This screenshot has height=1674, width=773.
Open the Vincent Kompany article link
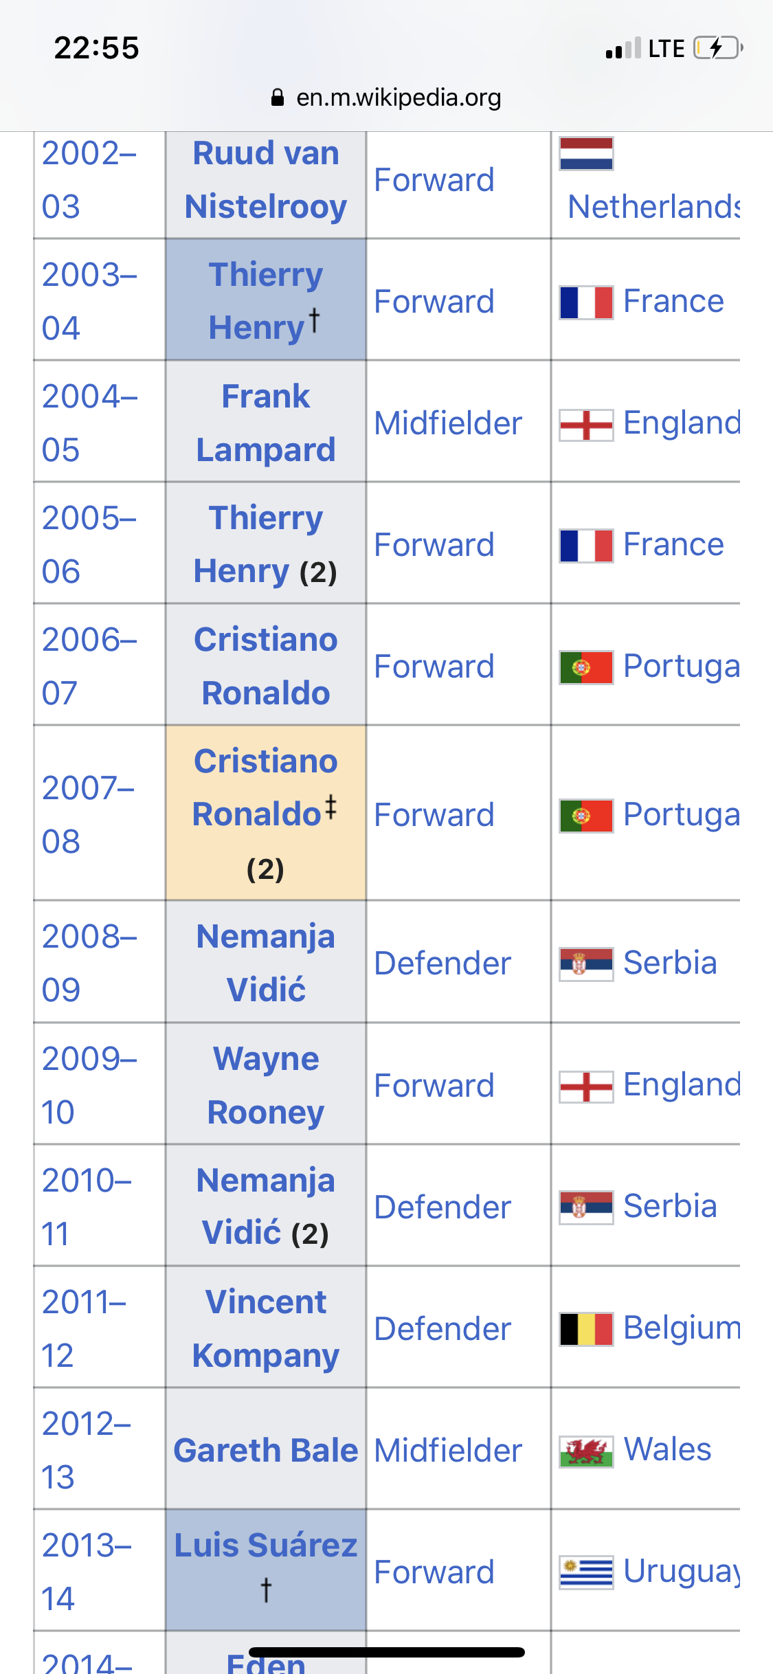pyautogui.click(x=265, y=1328)
